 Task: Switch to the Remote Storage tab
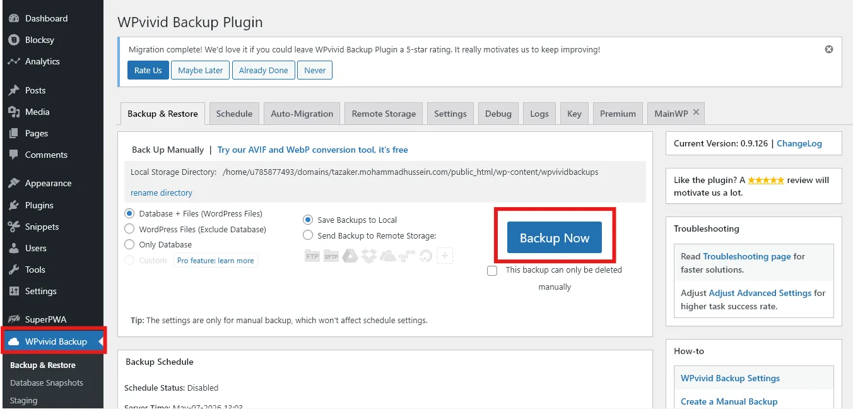[x=384, y=114]
